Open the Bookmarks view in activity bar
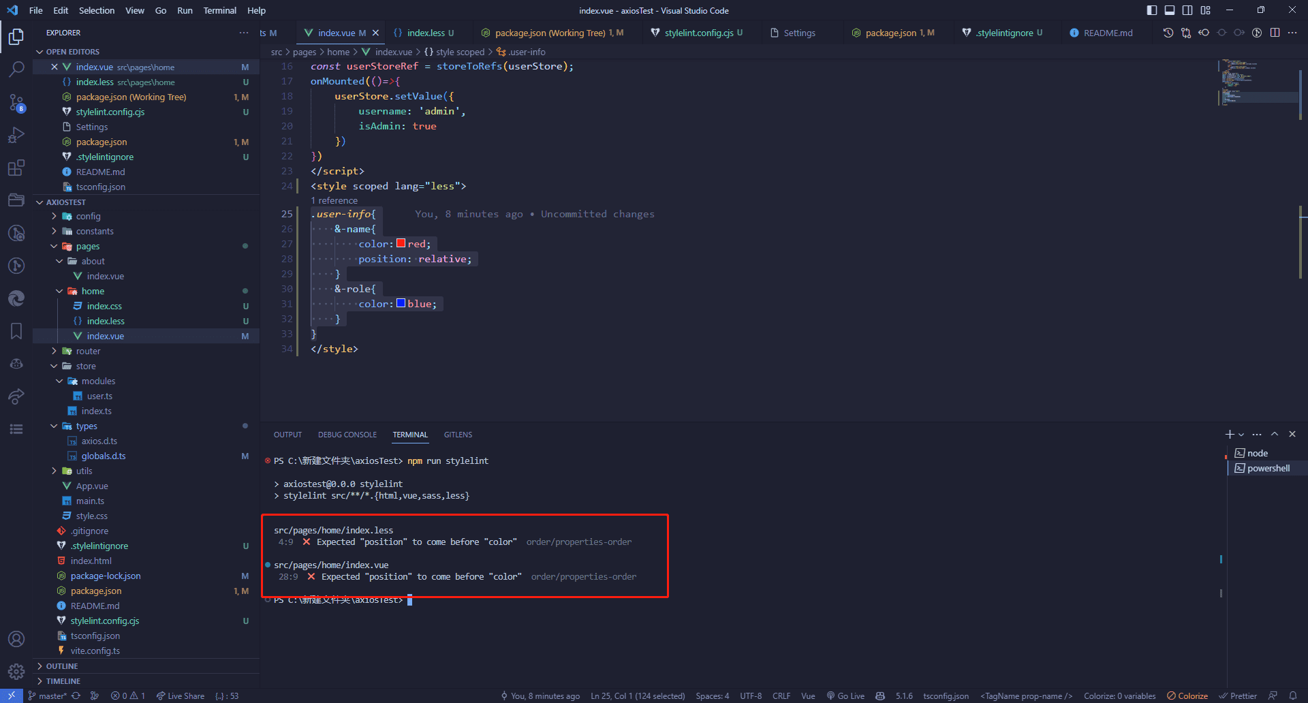Viewport: 1308px width, 703px height. pyautogui.click(x=16, y=331)
